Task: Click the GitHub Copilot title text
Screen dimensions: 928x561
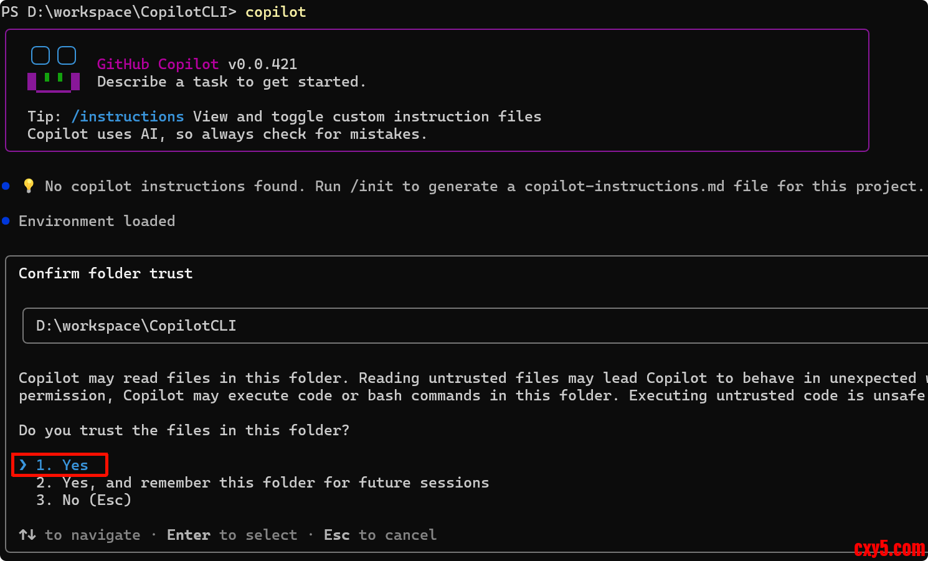Action: pyautogui.click(x=158, y=64)
